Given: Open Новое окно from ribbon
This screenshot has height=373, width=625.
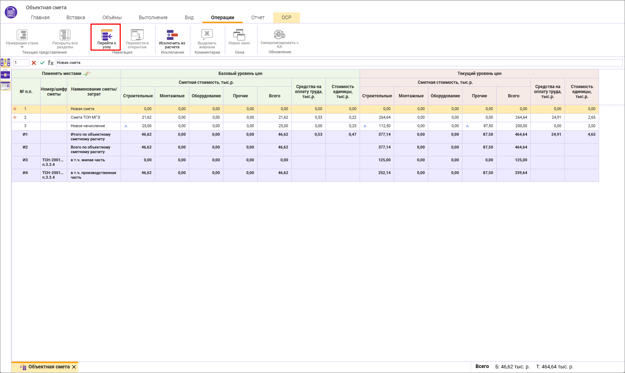Looking at the screenshot, I should click(x=239, y=35).
